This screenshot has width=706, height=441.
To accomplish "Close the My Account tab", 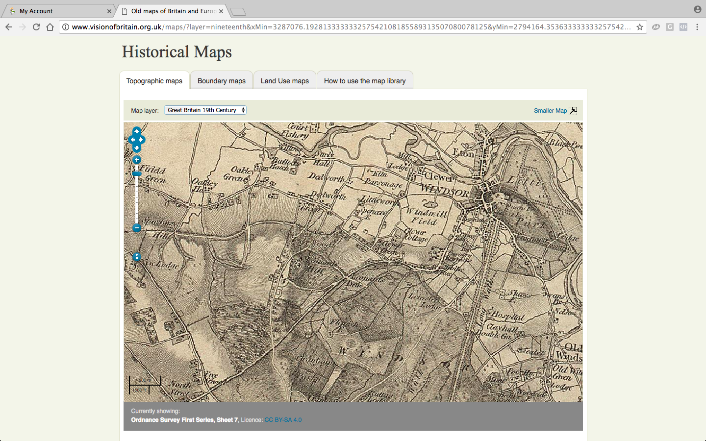I will tap(109, 11).
